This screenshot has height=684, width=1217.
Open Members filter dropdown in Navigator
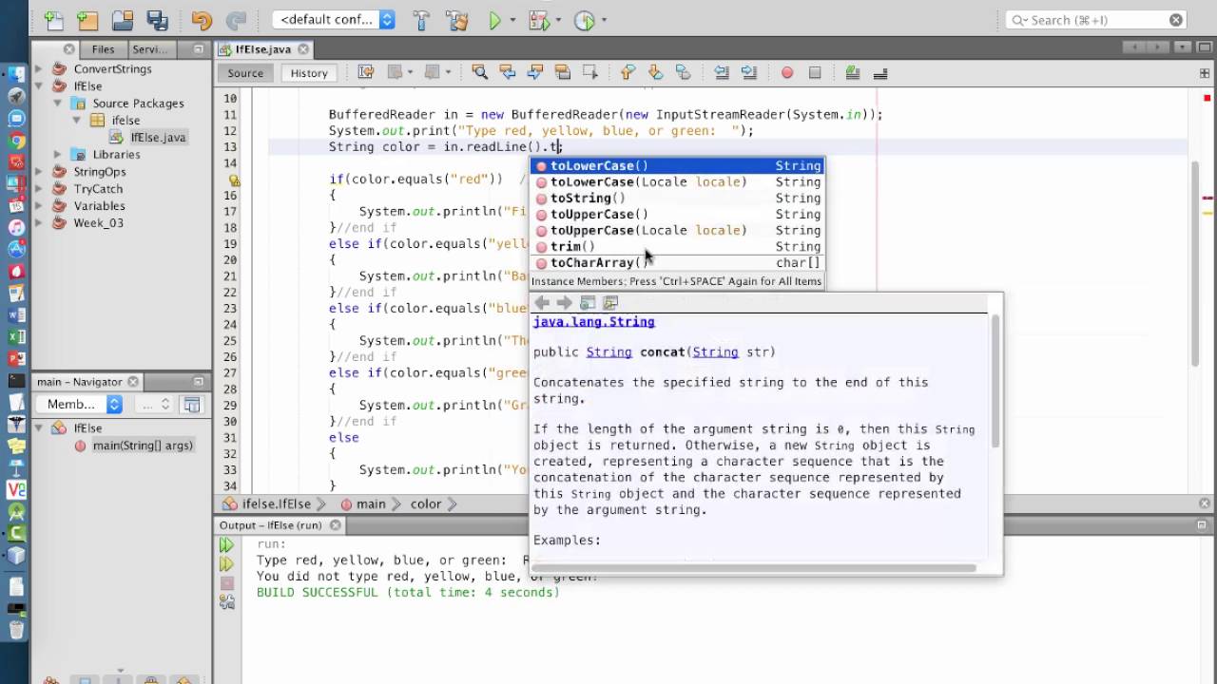coord(80,405)
